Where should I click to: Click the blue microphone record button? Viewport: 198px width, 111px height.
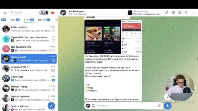tap(168, 105)
